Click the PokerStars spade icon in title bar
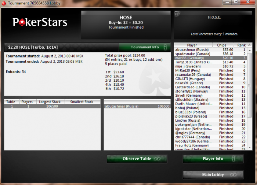This screenshot has width=257, height=185. [4, 3]
